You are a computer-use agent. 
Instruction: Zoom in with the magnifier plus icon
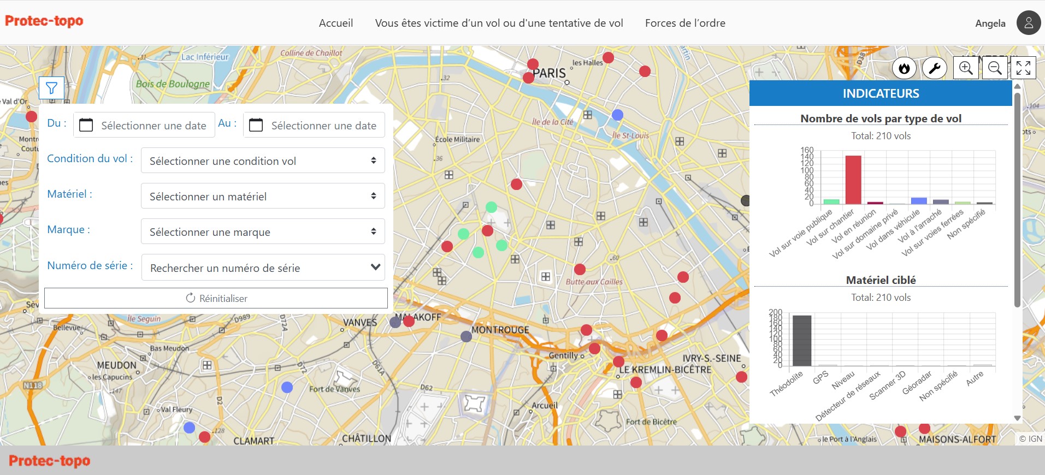[x=966, y=68]
